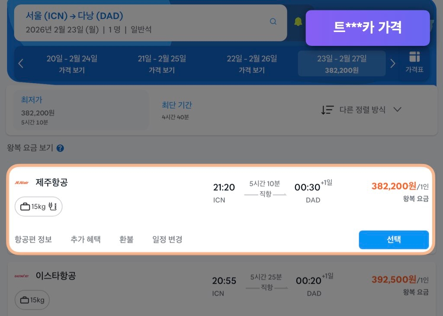The image size is (443, 316).
Task: Click the baggage icon on the Jeju Air card
Action: [x=25, y=206]
